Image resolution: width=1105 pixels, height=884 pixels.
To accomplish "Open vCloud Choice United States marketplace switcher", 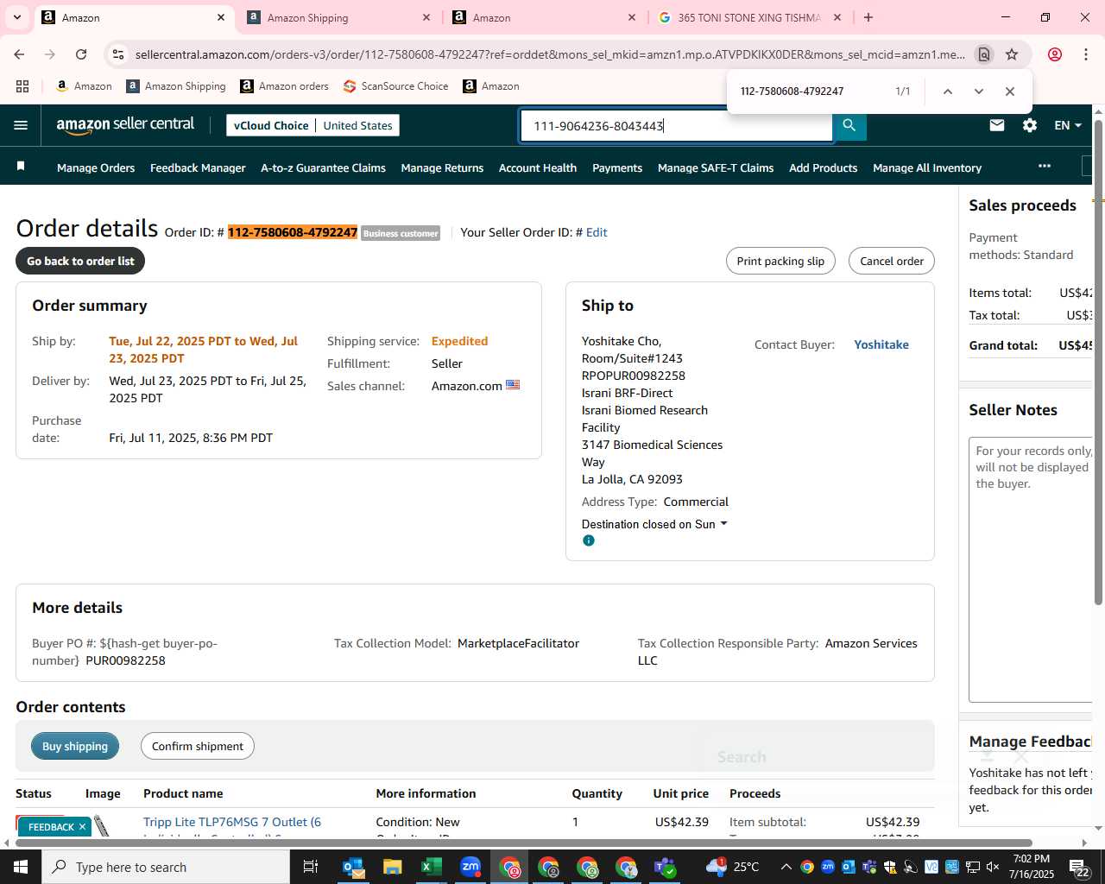I will coord(313,125).
